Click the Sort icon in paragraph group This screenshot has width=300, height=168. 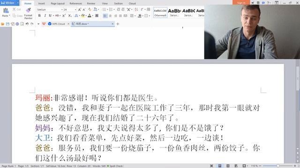pyautogui.click(x=136, y=9)
